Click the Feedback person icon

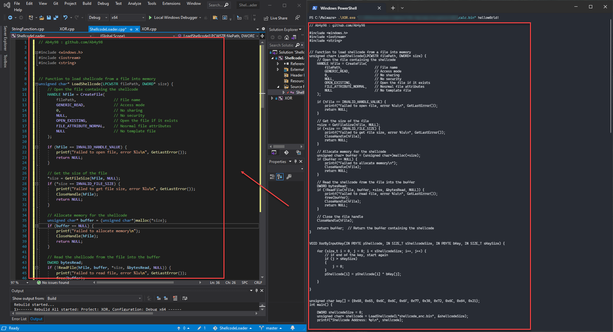[298, 18]
